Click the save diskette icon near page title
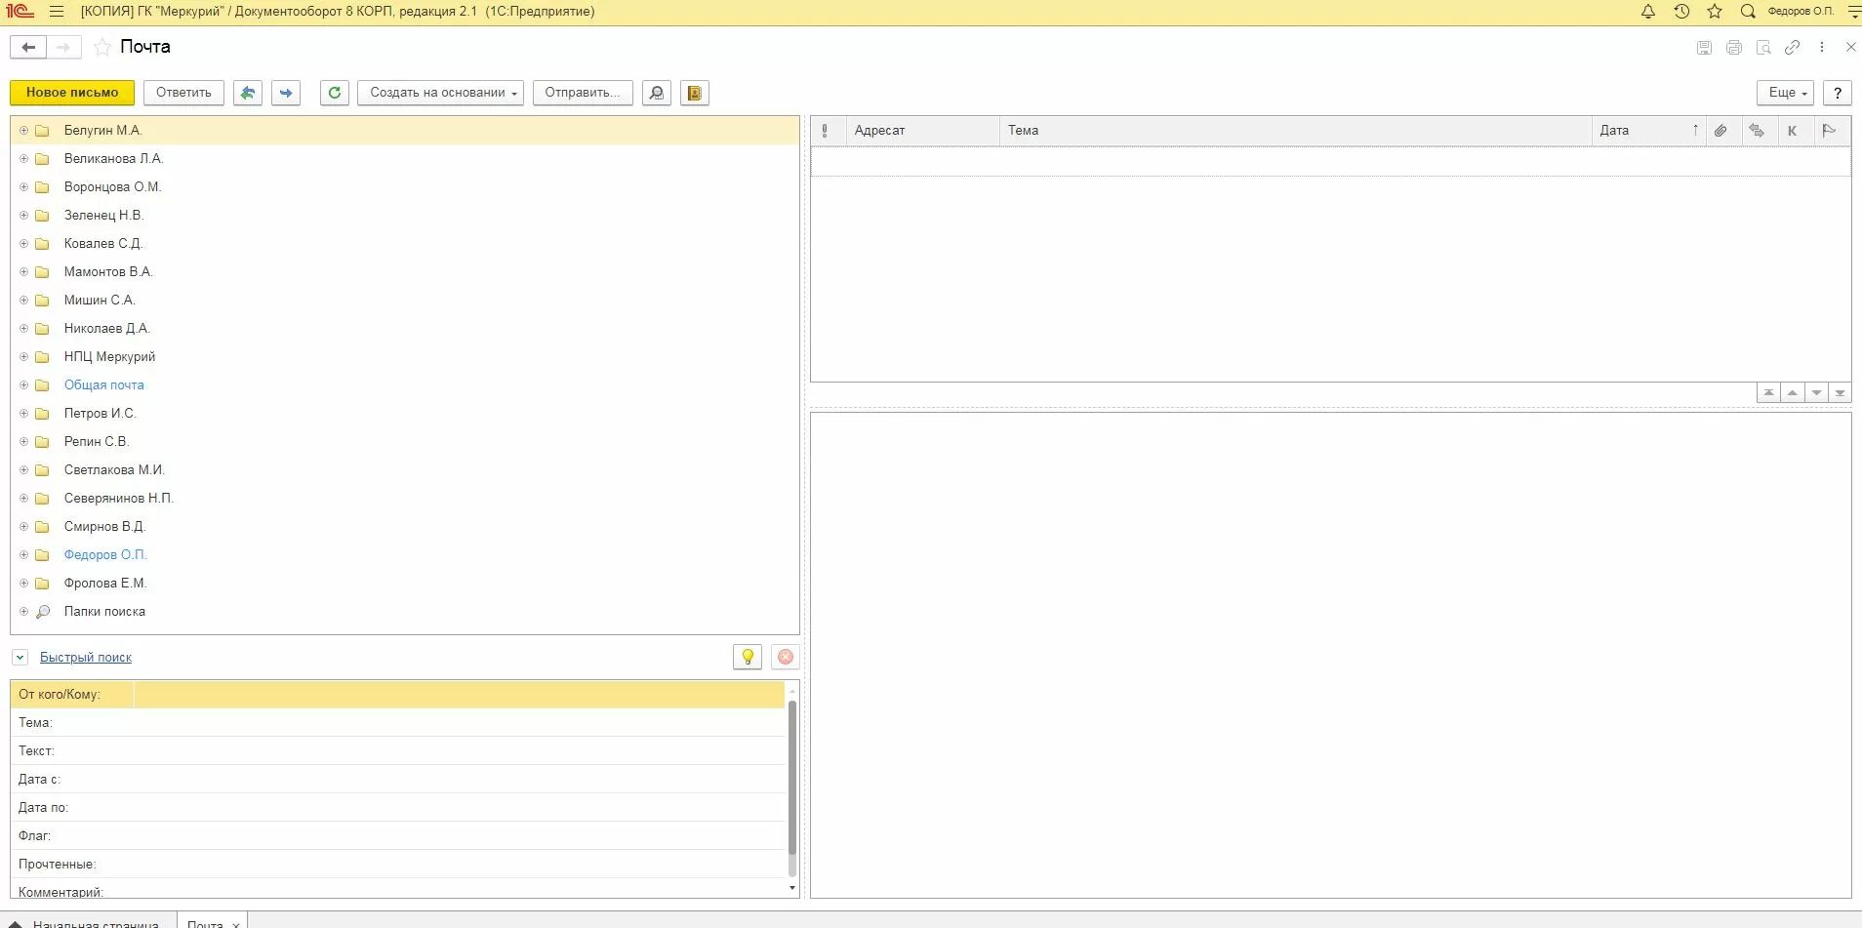 tap(1704, 47)
